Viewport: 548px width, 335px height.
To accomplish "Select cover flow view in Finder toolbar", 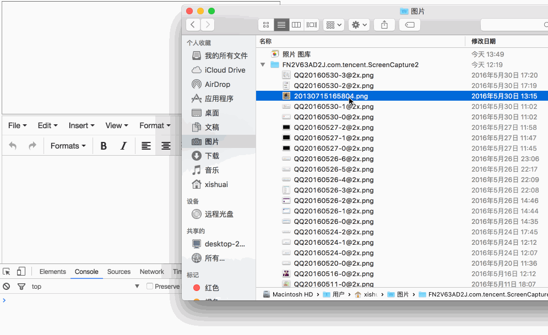I will point(311,25).
